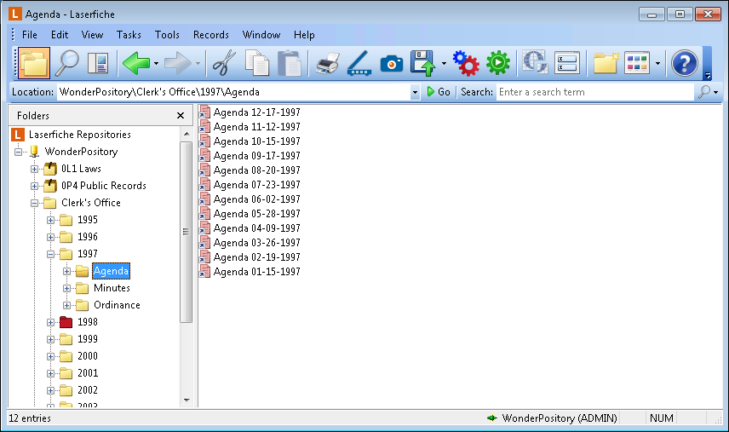This screenshot has height=432, width=729.
Task: Open back button history dropdown arrow
Action: pos(156,64)
